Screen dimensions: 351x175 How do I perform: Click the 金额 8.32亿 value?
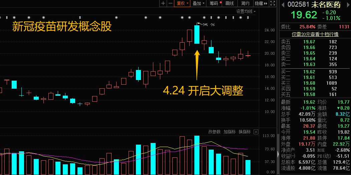[x=343, y=114]
